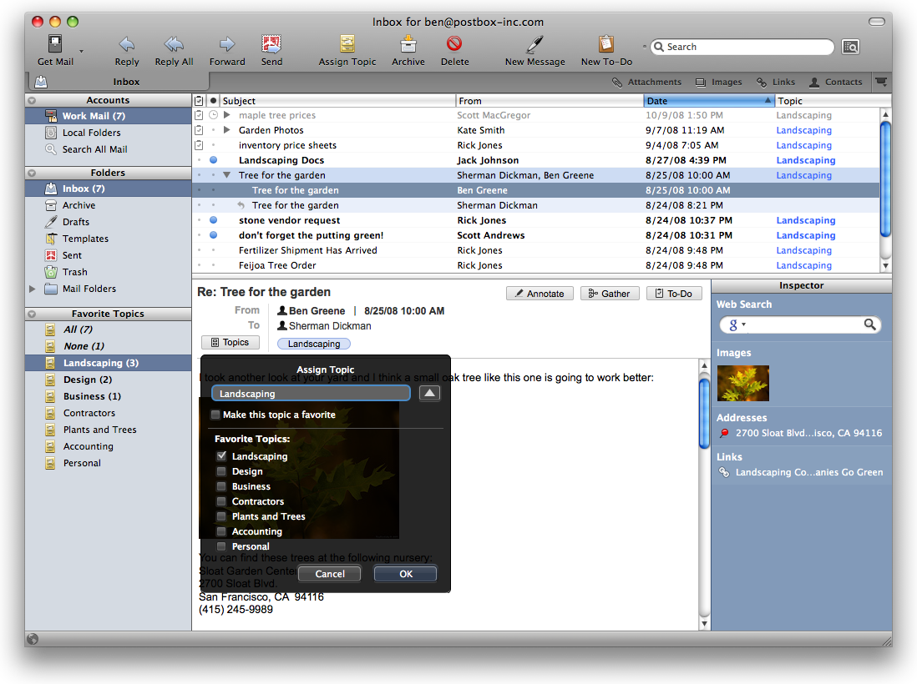Viewport: 917px width, 684px height.
Task: Click the leaf image thumbnail in Inspector
Action: tap(742, 383)
